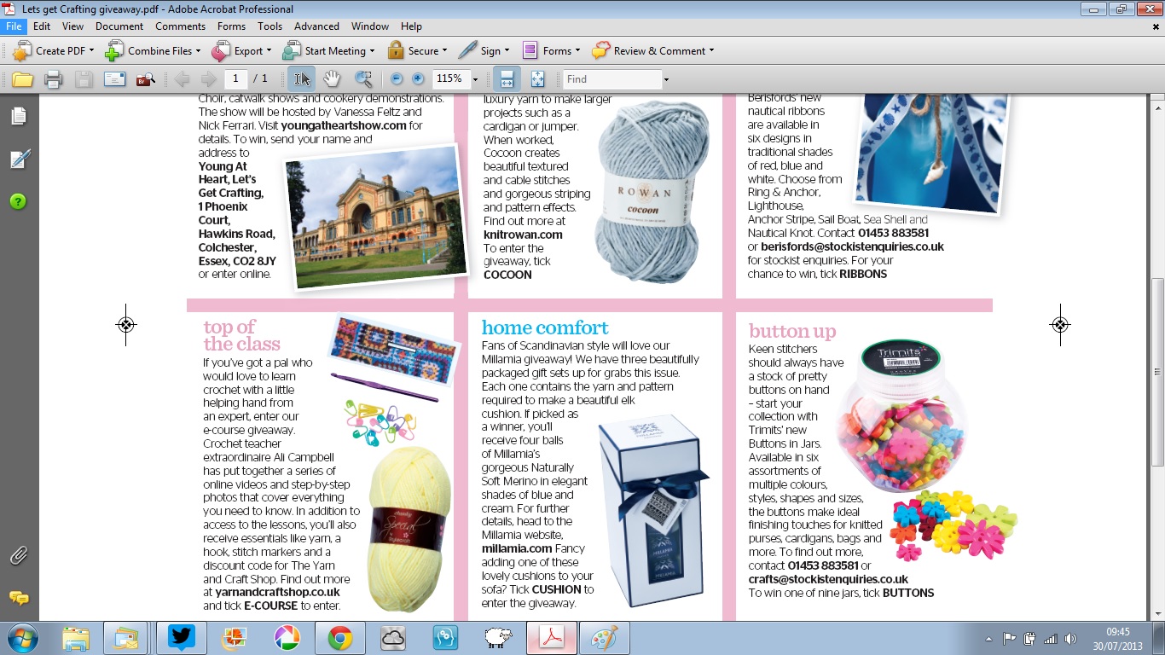Open the Review & Comment dropdown
The image size is (1165, 655).
pos(653,51)
